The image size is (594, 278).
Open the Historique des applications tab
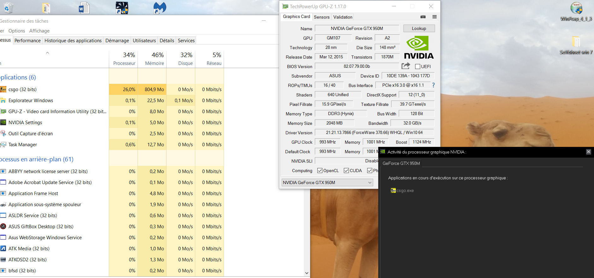[73, 40]
